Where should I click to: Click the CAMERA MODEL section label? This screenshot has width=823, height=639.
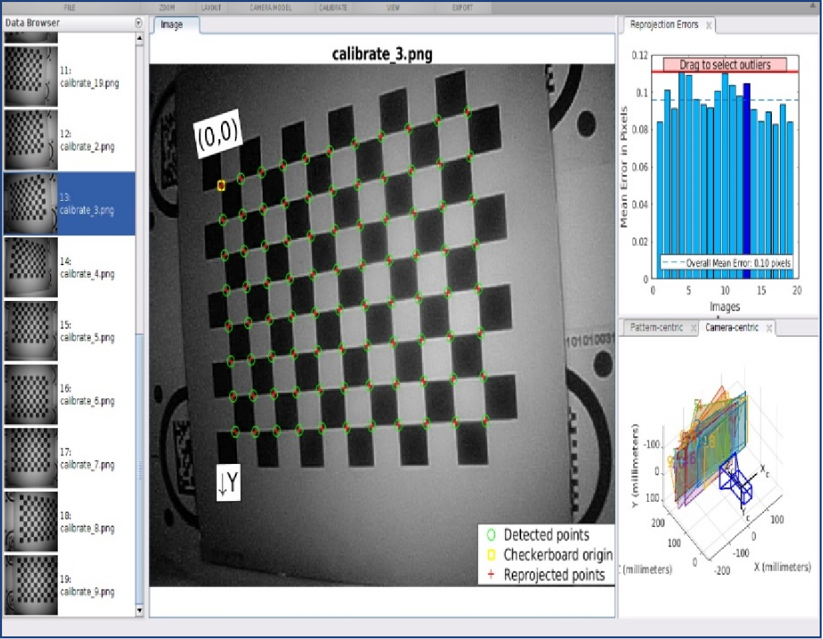click(x=271, y=8)
